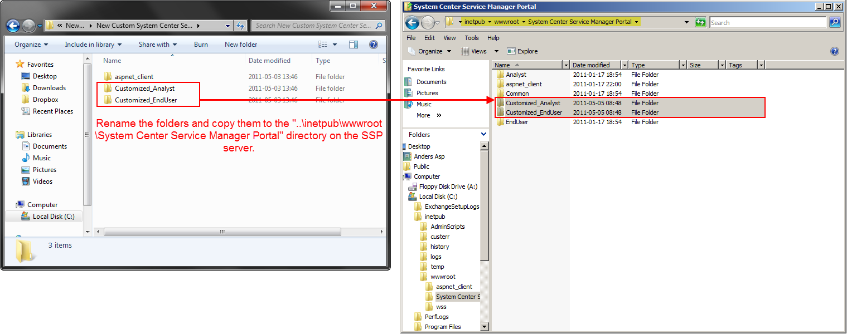This screenshot has width=847, height=334.
Task: Select Customized_EndUser row in Portal file list
Action: 630,112
